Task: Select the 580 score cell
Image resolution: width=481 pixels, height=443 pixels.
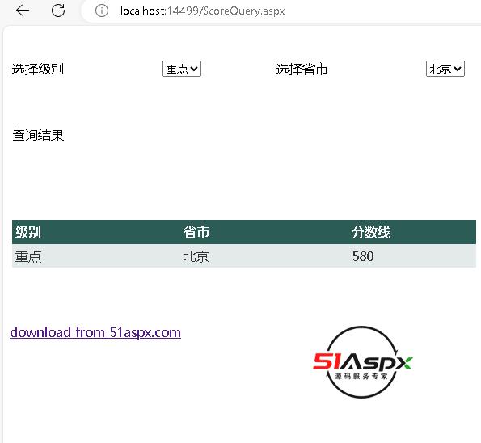Action: click(x=363, y=256)
